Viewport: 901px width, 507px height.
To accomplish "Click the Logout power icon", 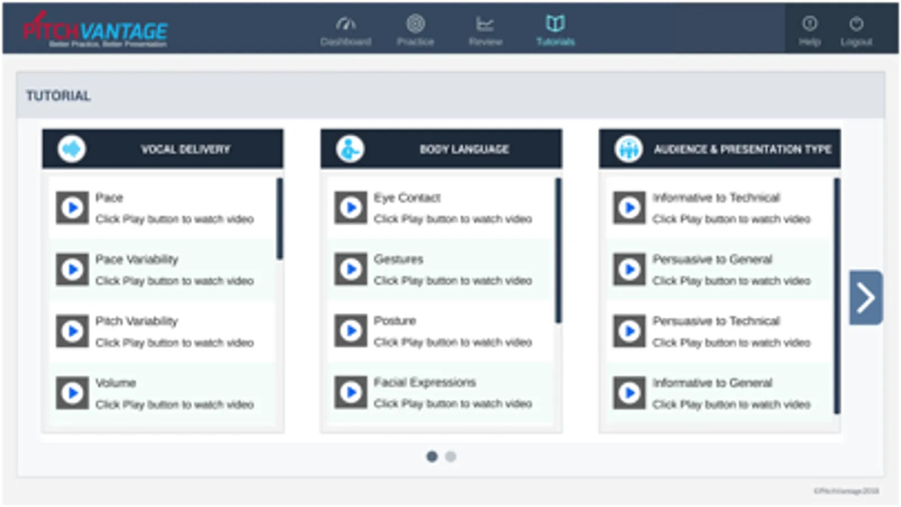I will [x=856, y=24].
